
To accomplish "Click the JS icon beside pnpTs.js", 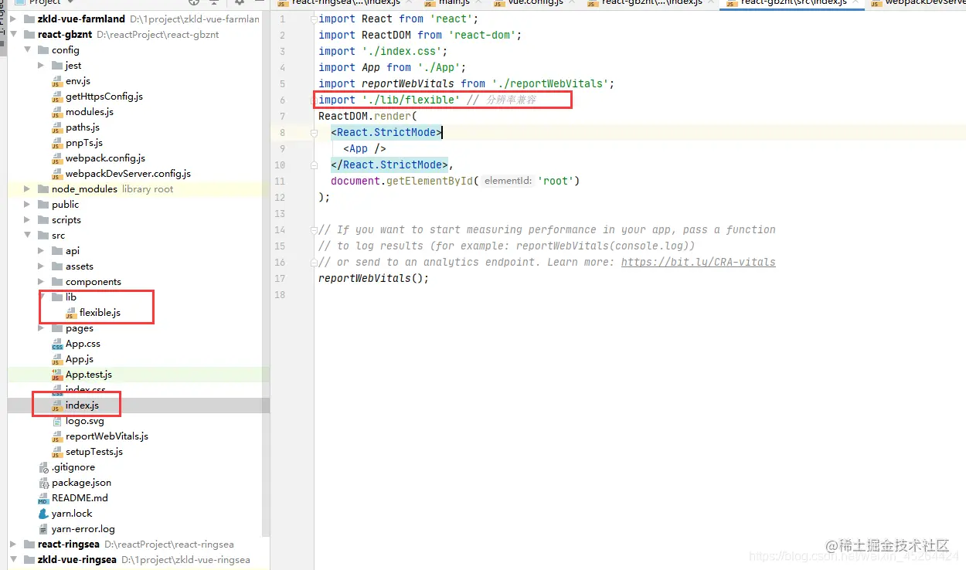I will tap(57, 143).
